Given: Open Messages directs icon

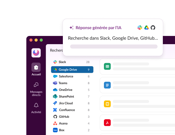Looking at the screenshot, I should [x=36, y=85].
